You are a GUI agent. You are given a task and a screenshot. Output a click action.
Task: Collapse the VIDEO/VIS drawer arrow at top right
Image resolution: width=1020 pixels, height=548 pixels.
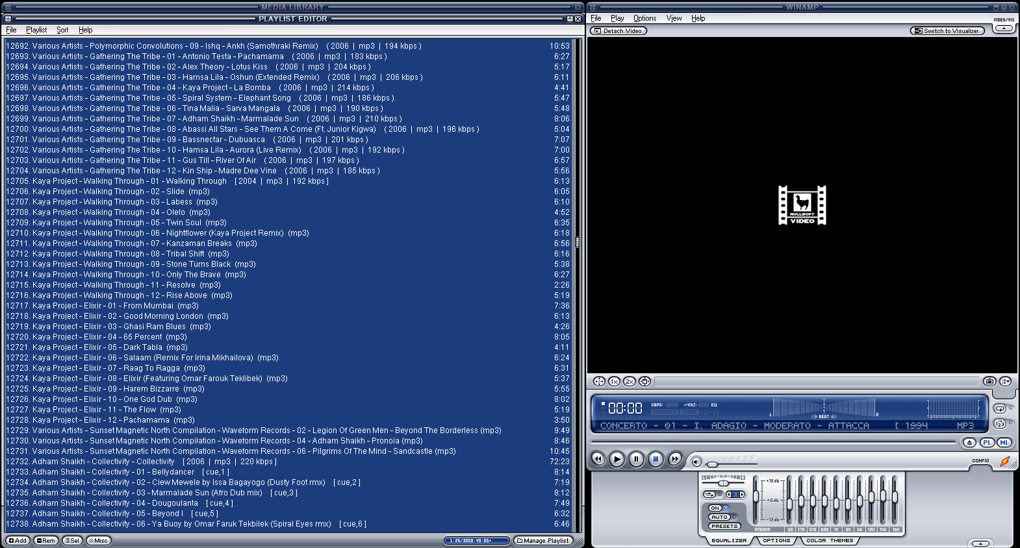(x=1004, y=28)
